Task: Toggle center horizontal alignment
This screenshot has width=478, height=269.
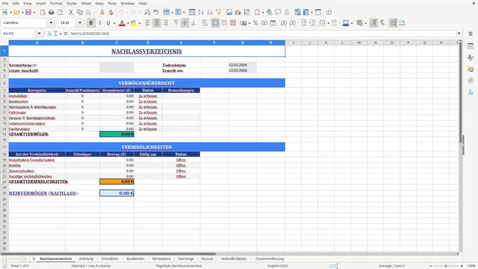Action: pyautogui.click(x=157, y=23)
